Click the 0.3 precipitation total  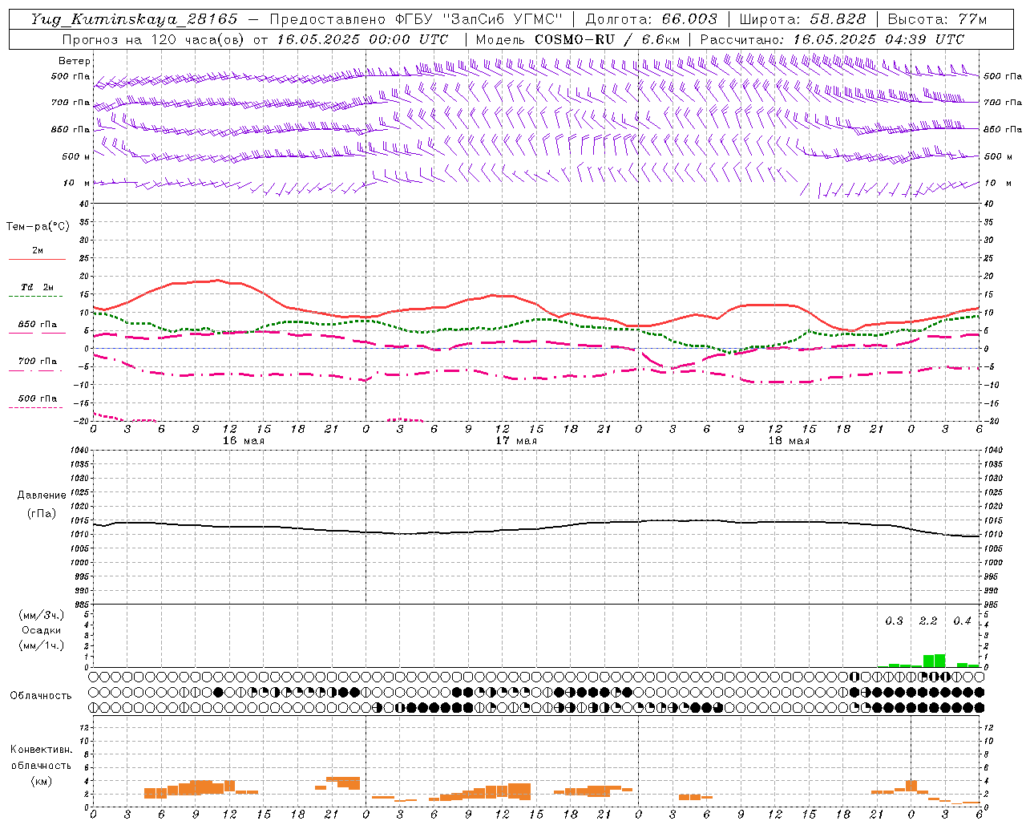[894, 621]
